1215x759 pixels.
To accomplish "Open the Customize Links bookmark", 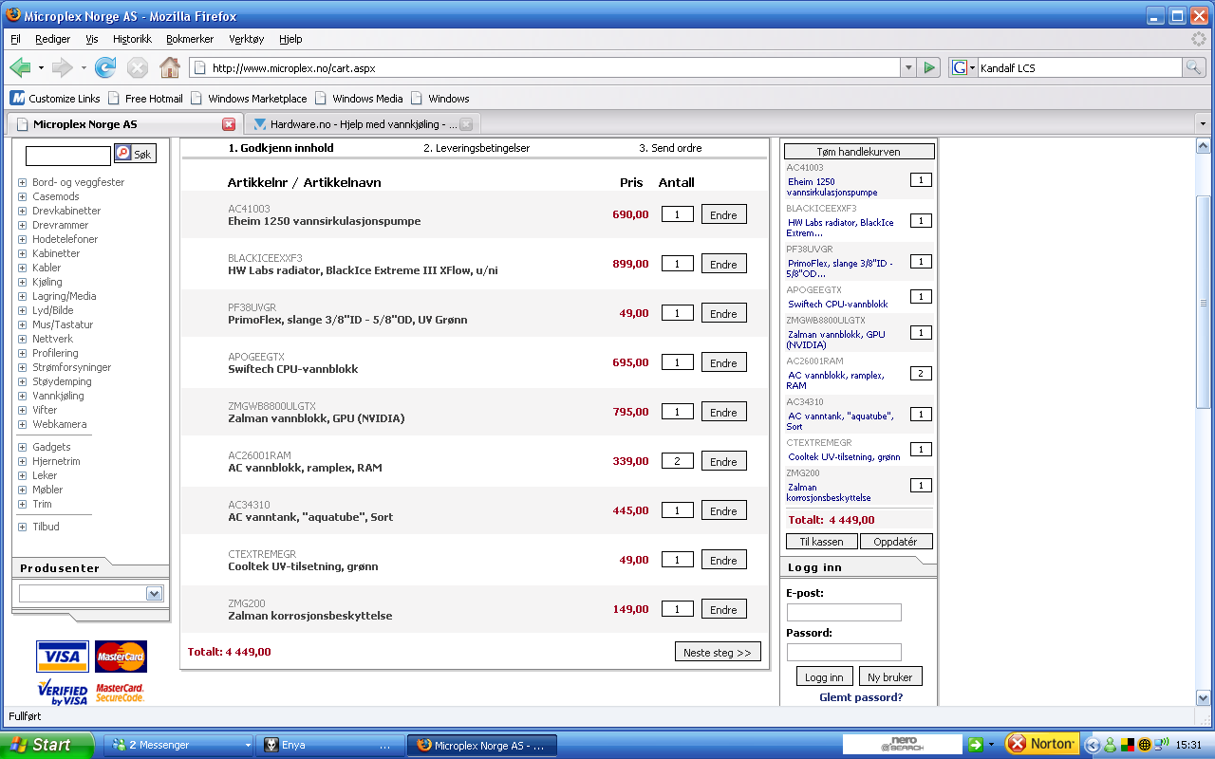I will pyautogui.click(x=55, y=99).
